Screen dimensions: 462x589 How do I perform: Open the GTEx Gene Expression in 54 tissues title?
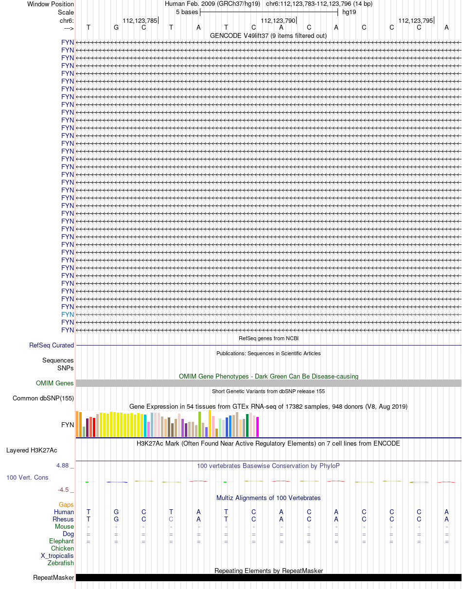[268, 406]
